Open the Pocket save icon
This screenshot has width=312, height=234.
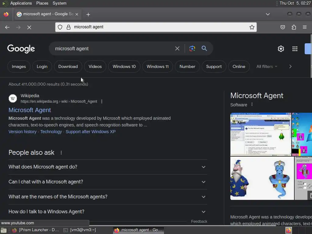click(283, 27)
